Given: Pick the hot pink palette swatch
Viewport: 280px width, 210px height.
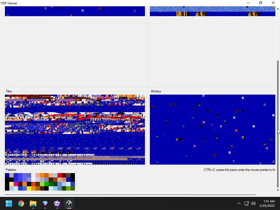Looking at the screenshot, I should (16, 184).
